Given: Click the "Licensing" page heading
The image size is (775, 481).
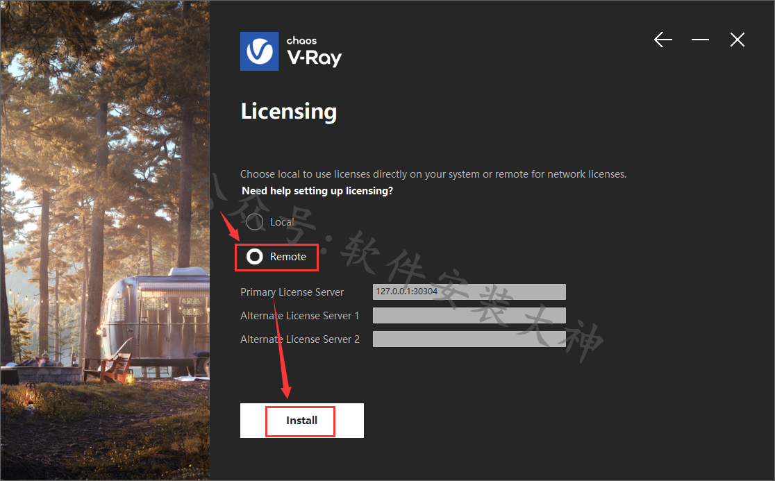Looking at the screenshot, I should pyautogui.click(x=289, y=112).
